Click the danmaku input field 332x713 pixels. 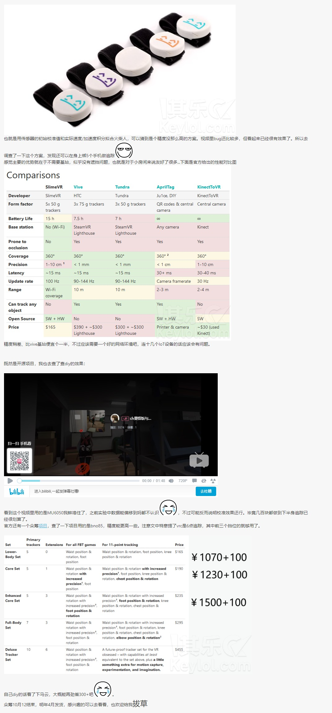point(112,491)
